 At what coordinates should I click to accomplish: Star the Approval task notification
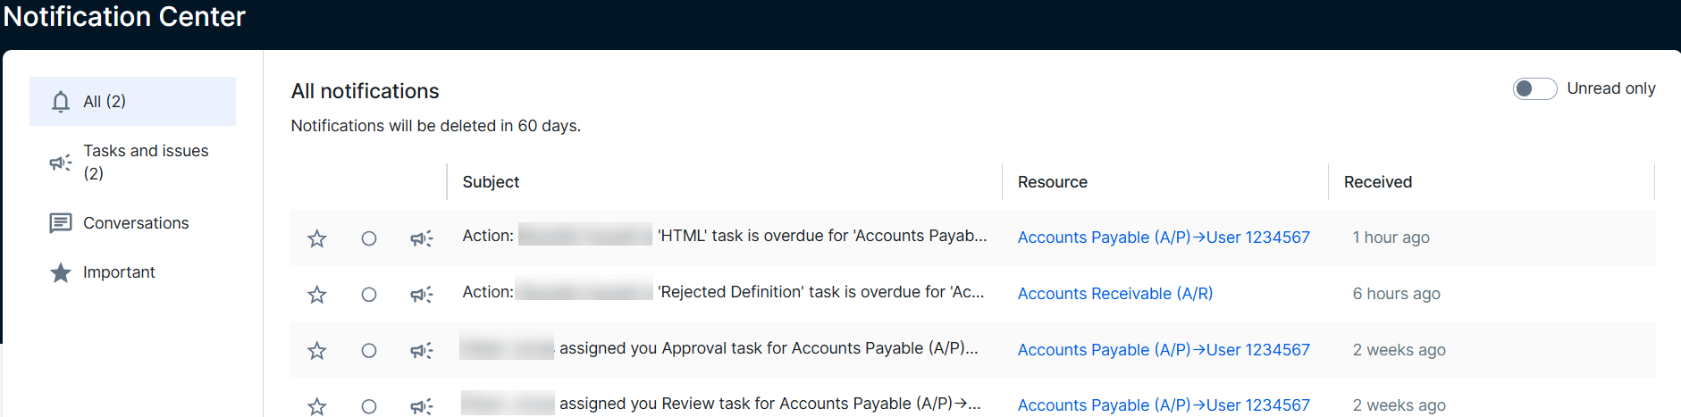[x=316, y=351]
